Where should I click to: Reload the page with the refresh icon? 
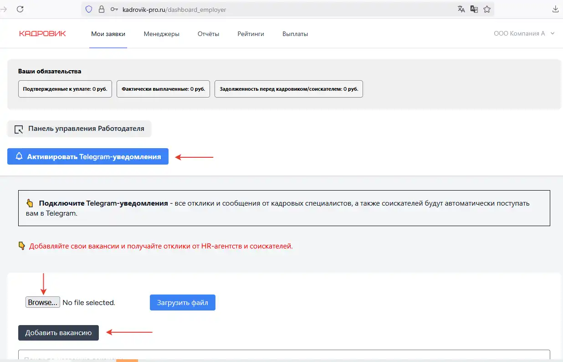coord(20,9)
